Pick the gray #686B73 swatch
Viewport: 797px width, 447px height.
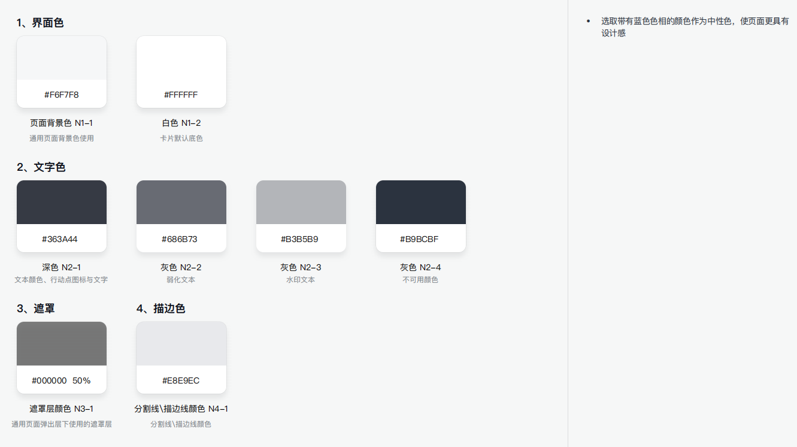point(181,216)
